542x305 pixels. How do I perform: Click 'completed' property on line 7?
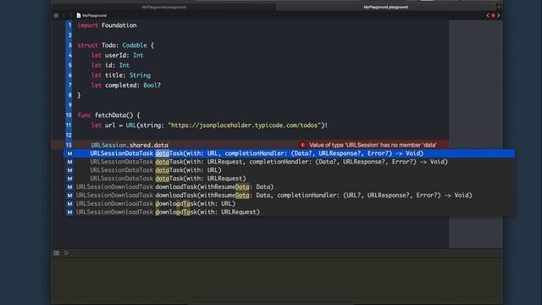[122, 86]
